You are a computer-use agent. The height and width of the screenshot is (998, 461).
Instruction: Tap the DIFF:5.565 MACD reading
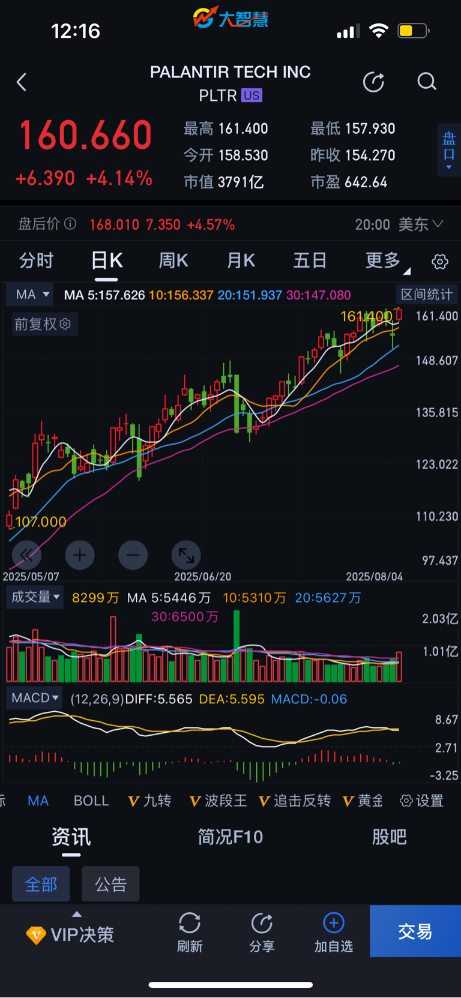pos(159,699)
